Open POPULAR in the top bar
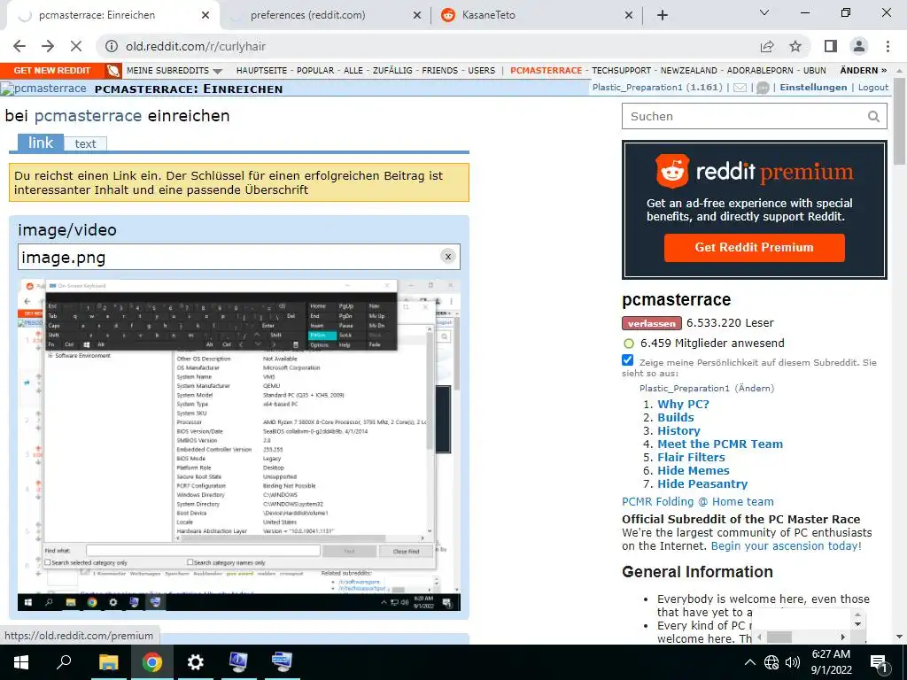 click(315, 71)
